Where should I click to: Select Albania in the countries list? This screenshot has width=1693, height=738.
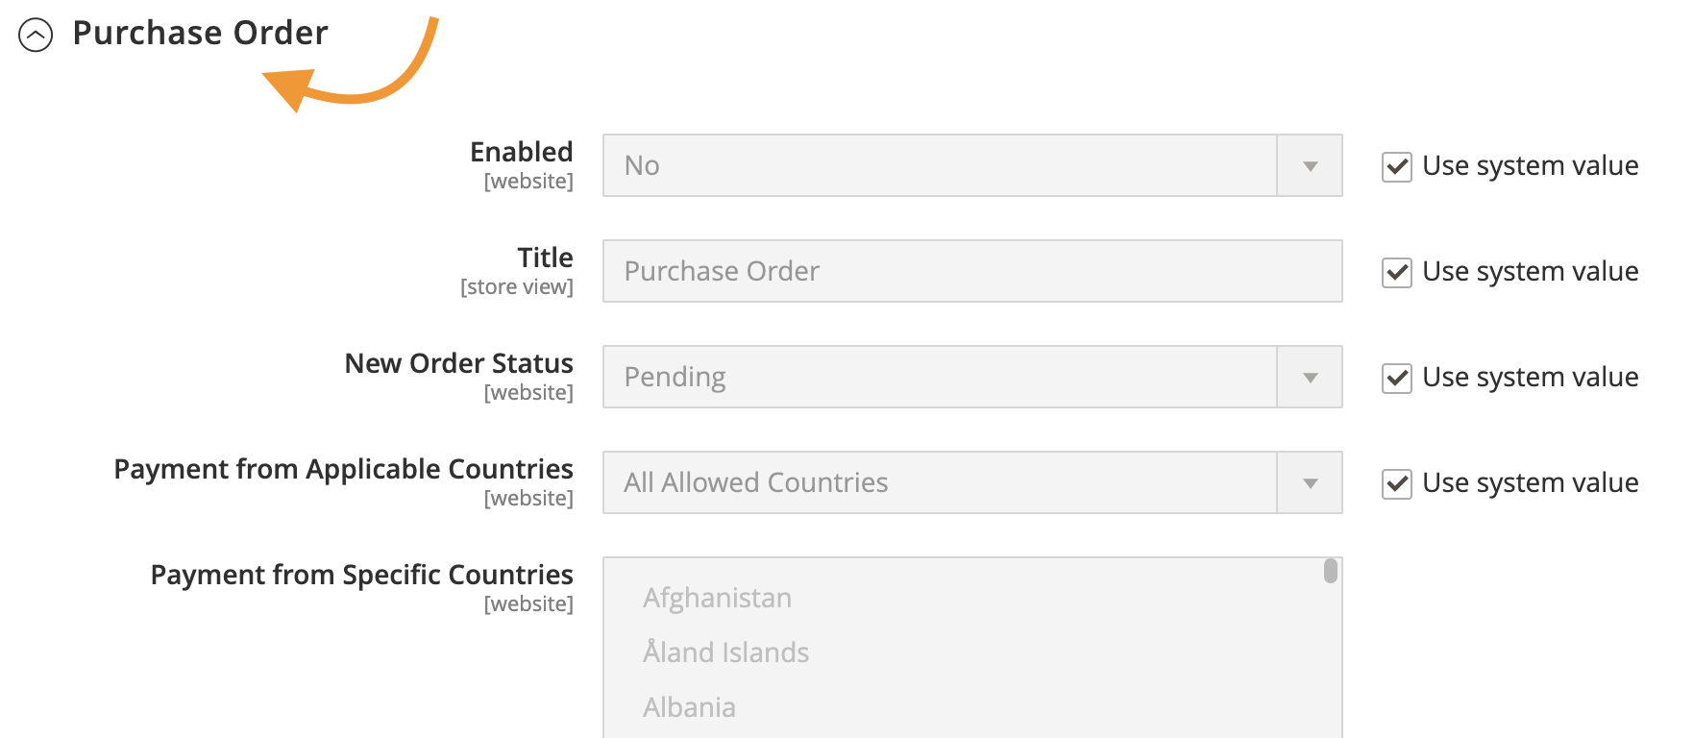pyautogui.click(x=690, y=708)
